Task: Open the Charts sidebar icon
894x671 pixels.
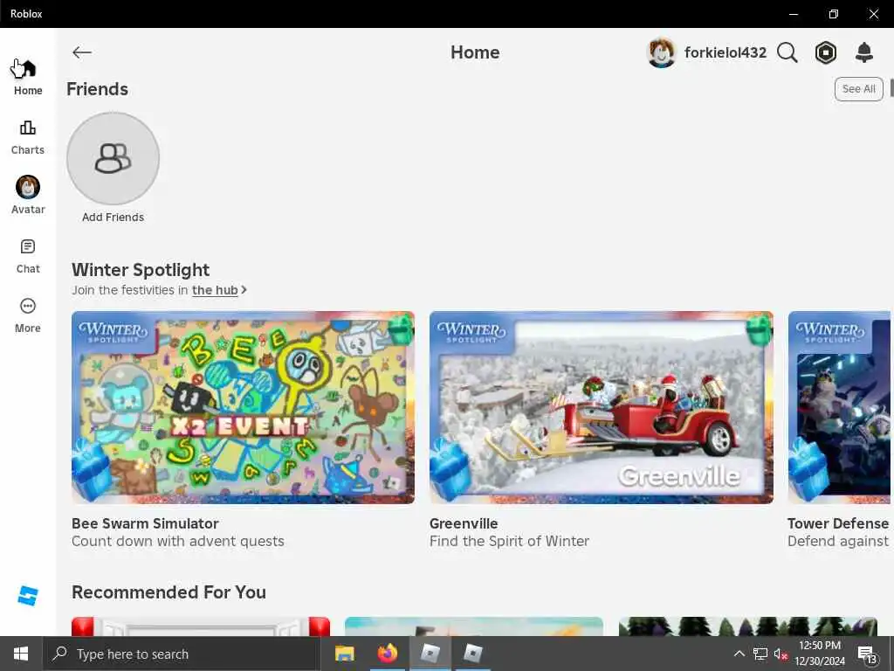Action: 27,128
